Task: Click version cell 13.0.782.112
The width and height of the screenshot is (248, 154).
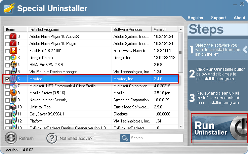Action: (x=165, y=58)
